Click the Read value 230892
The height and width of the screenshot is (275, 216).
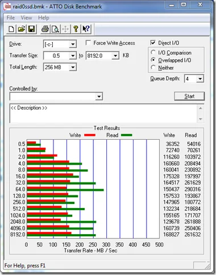[x=193, y=170]
